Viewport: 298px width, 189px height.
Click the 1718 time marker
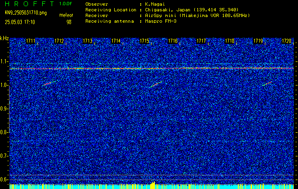click(x=230, y=41)
